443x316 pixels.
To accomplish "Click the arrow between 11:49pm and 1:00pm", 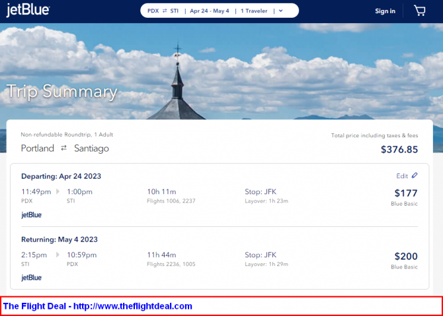I will [x=58, y=192].
